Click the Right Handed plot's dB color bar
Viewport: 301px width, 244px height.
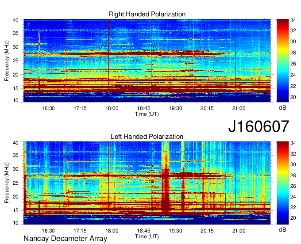click(282, 61)
